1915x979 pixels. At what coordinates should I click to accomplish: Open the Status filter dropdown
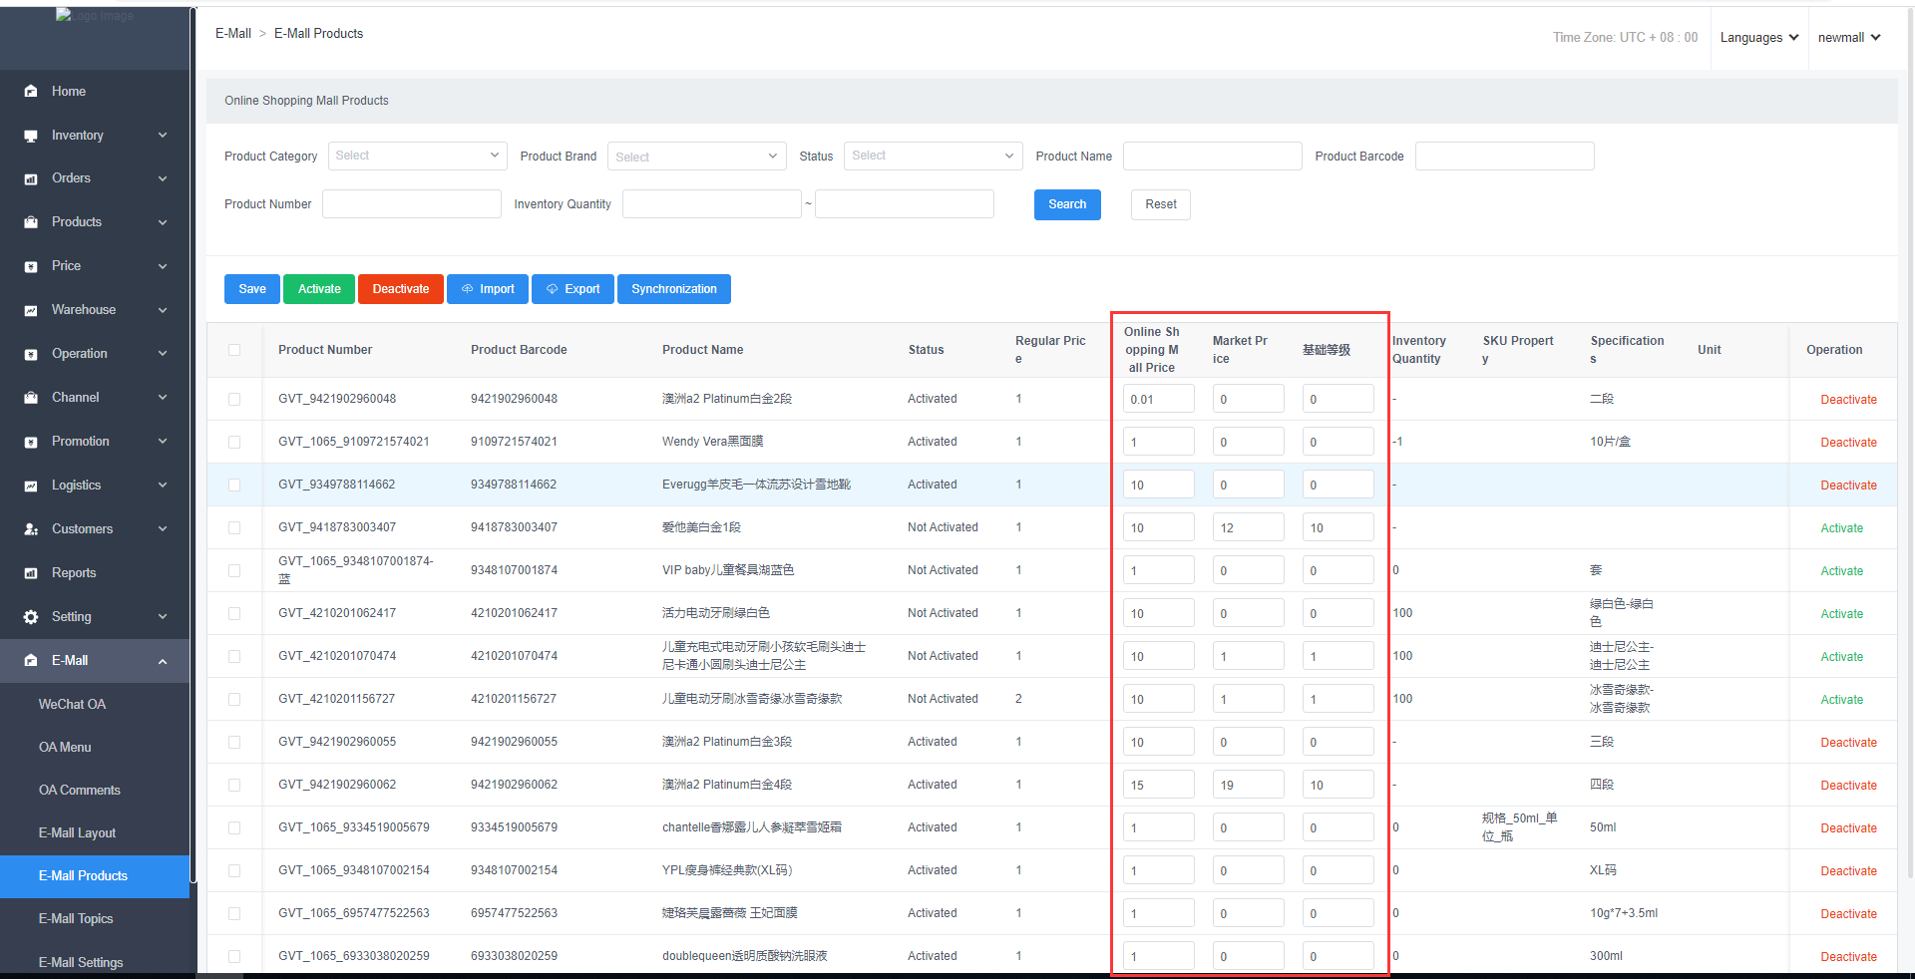[x=933, y=156]
